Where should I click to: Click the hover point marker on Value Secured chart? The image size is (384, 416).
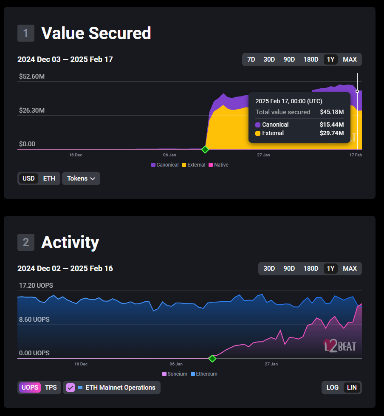(357, 91)
